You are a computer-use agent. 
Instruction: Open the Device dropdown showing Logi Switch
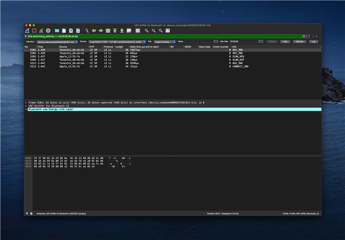pyautogui.click(x=117, y=42)
